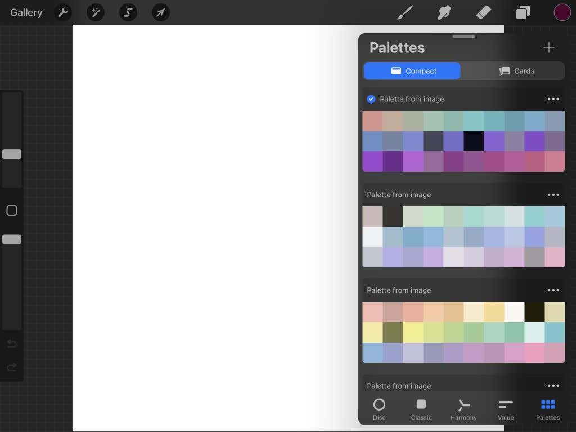Tap the brush size slider handle

pos(12,154)
